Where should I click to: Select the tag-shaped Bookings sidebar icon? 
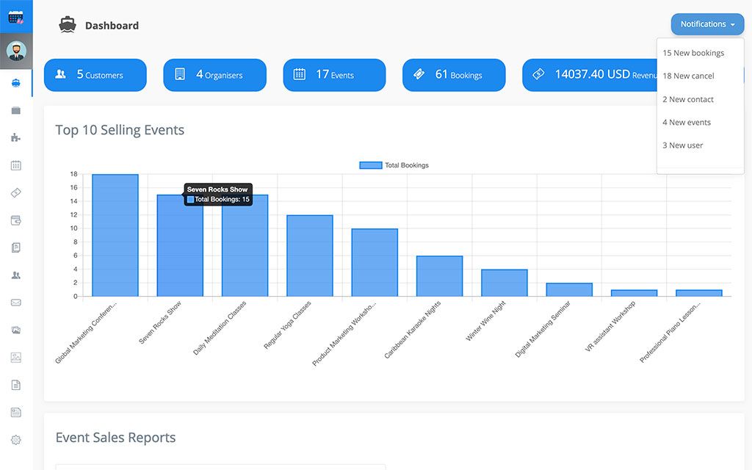[16, 192]
